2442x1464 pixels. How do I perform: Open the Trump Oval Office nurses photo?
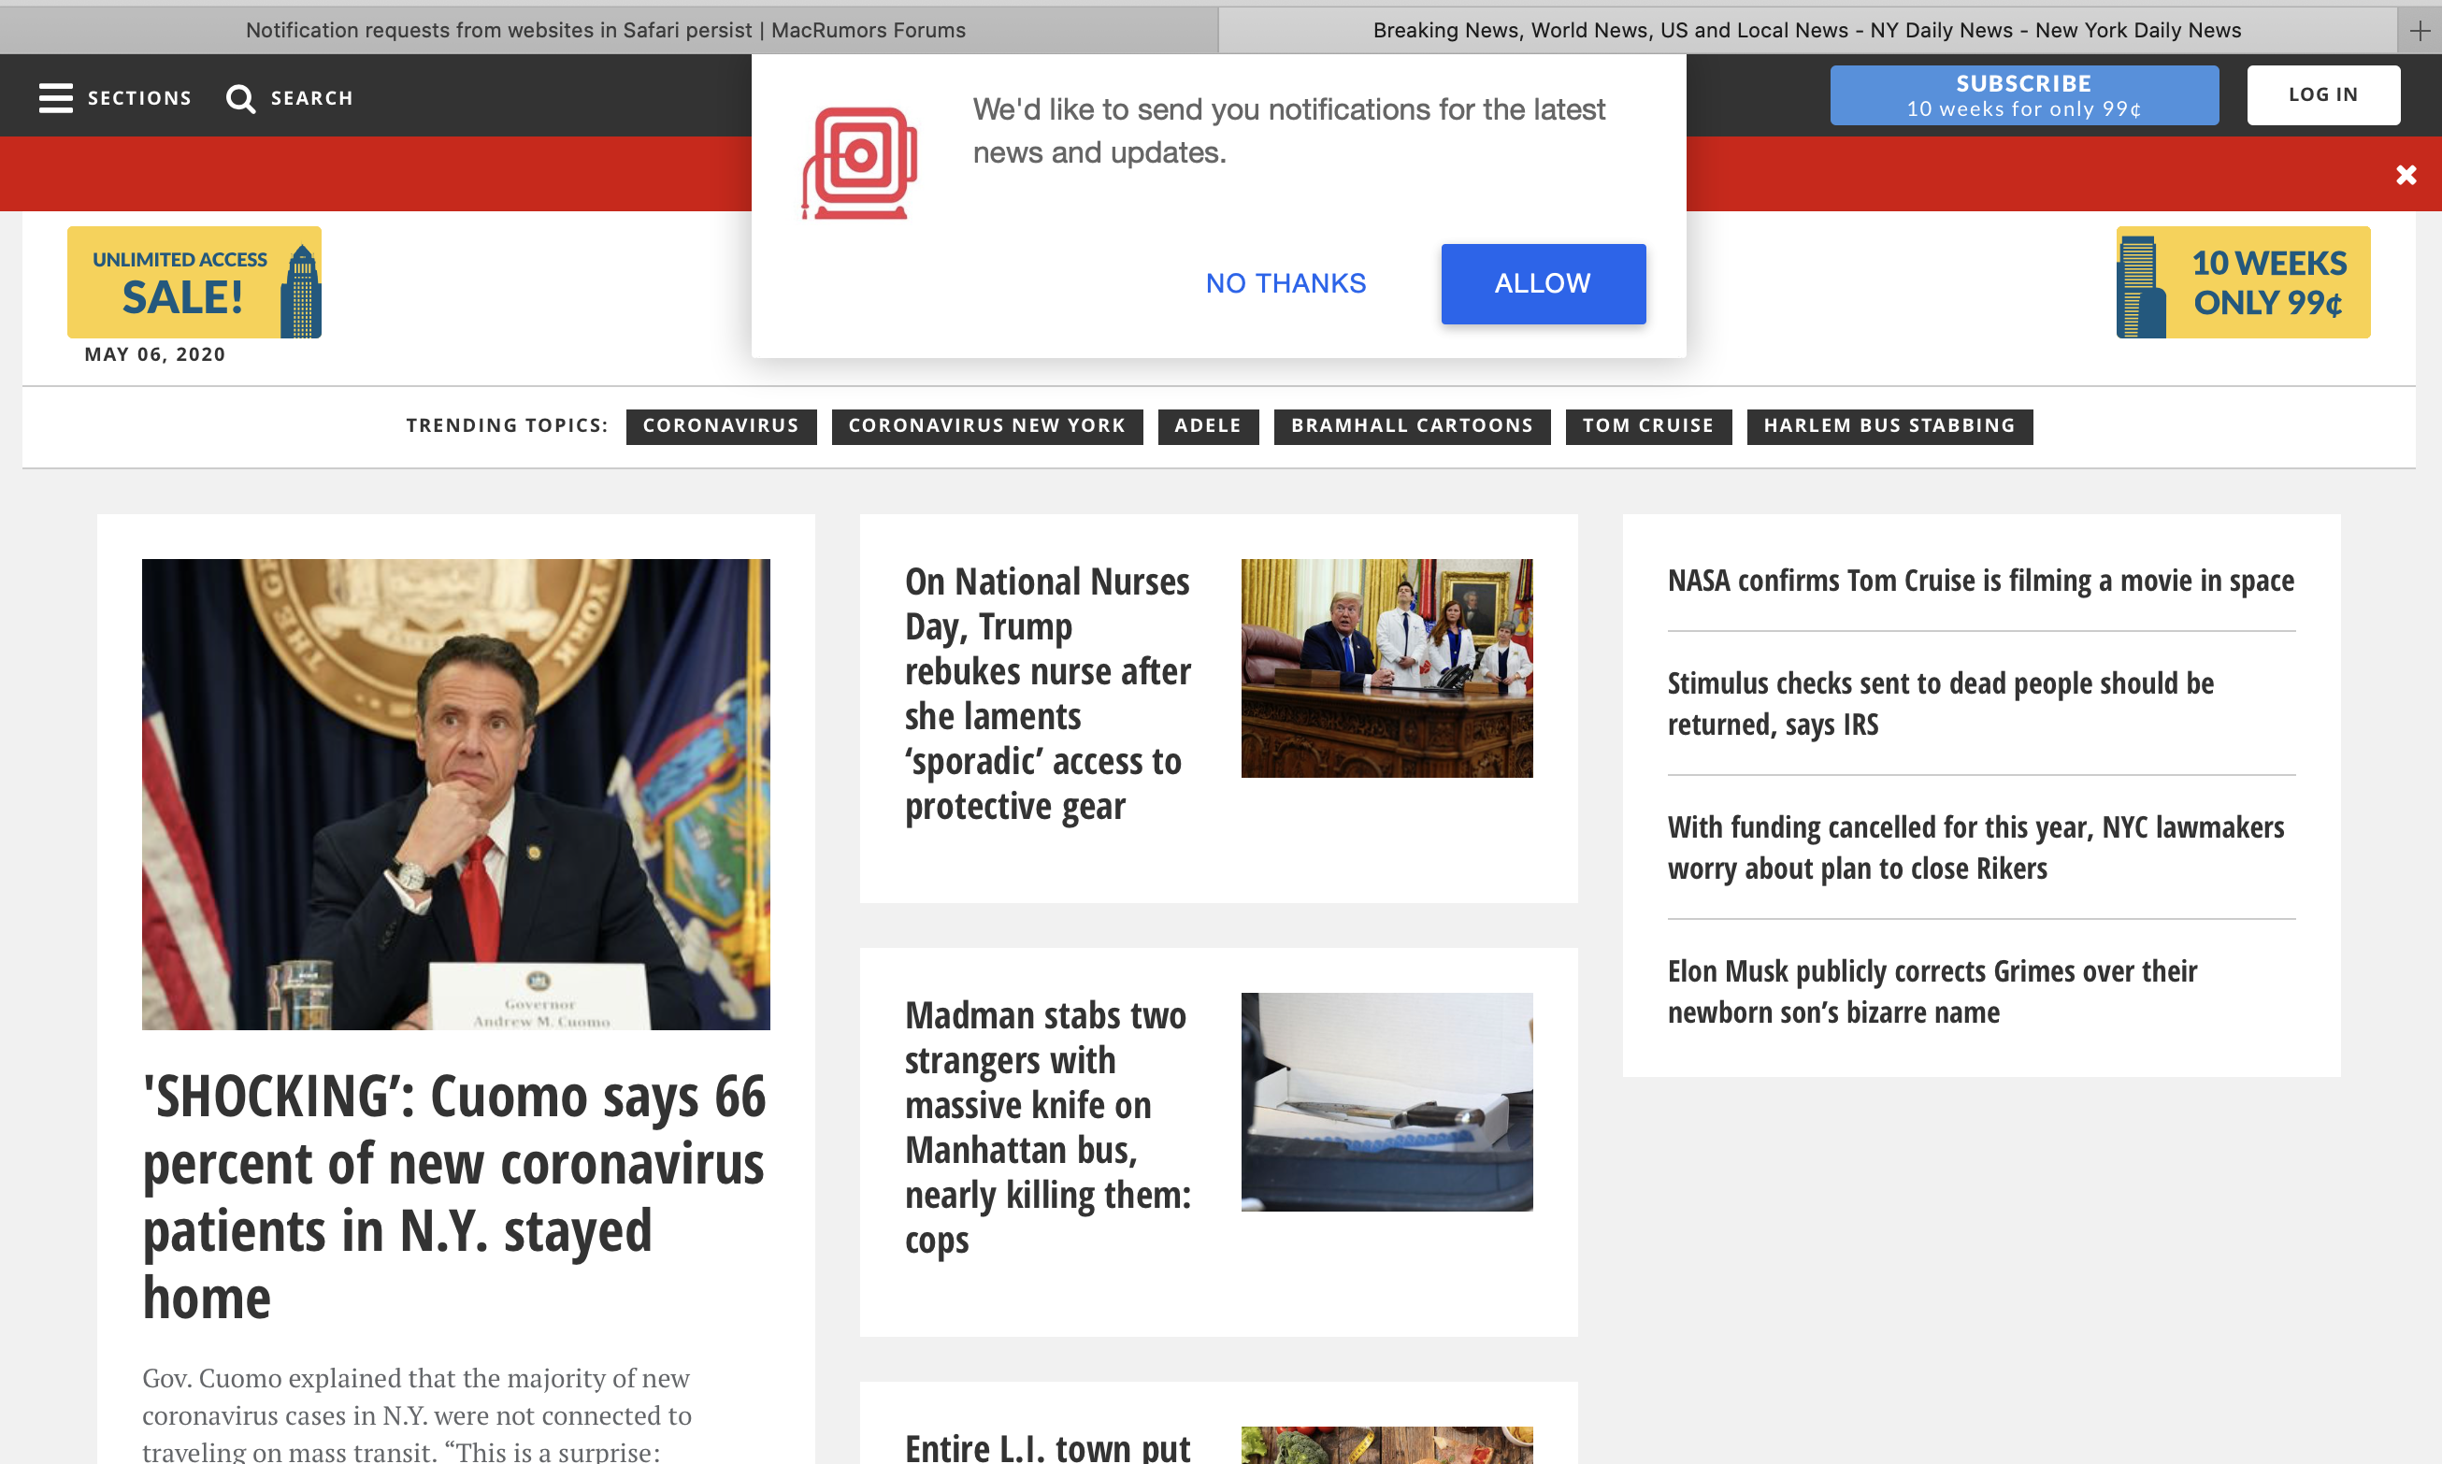point(1386,667)
